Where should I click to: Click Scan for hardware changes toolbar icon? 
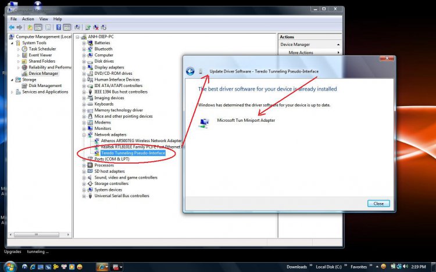[x=77, y=27]
